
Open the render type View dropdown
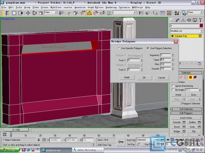click(195, 12)
